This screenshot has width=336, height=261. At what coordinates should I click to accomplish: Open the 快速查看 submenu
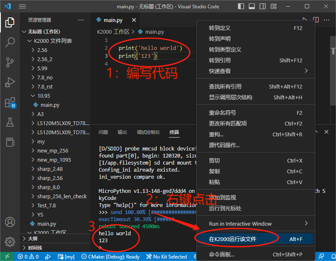pos(256,71)
